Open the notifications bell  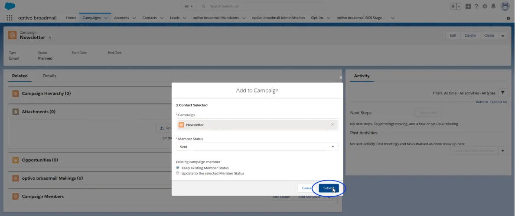493,6
